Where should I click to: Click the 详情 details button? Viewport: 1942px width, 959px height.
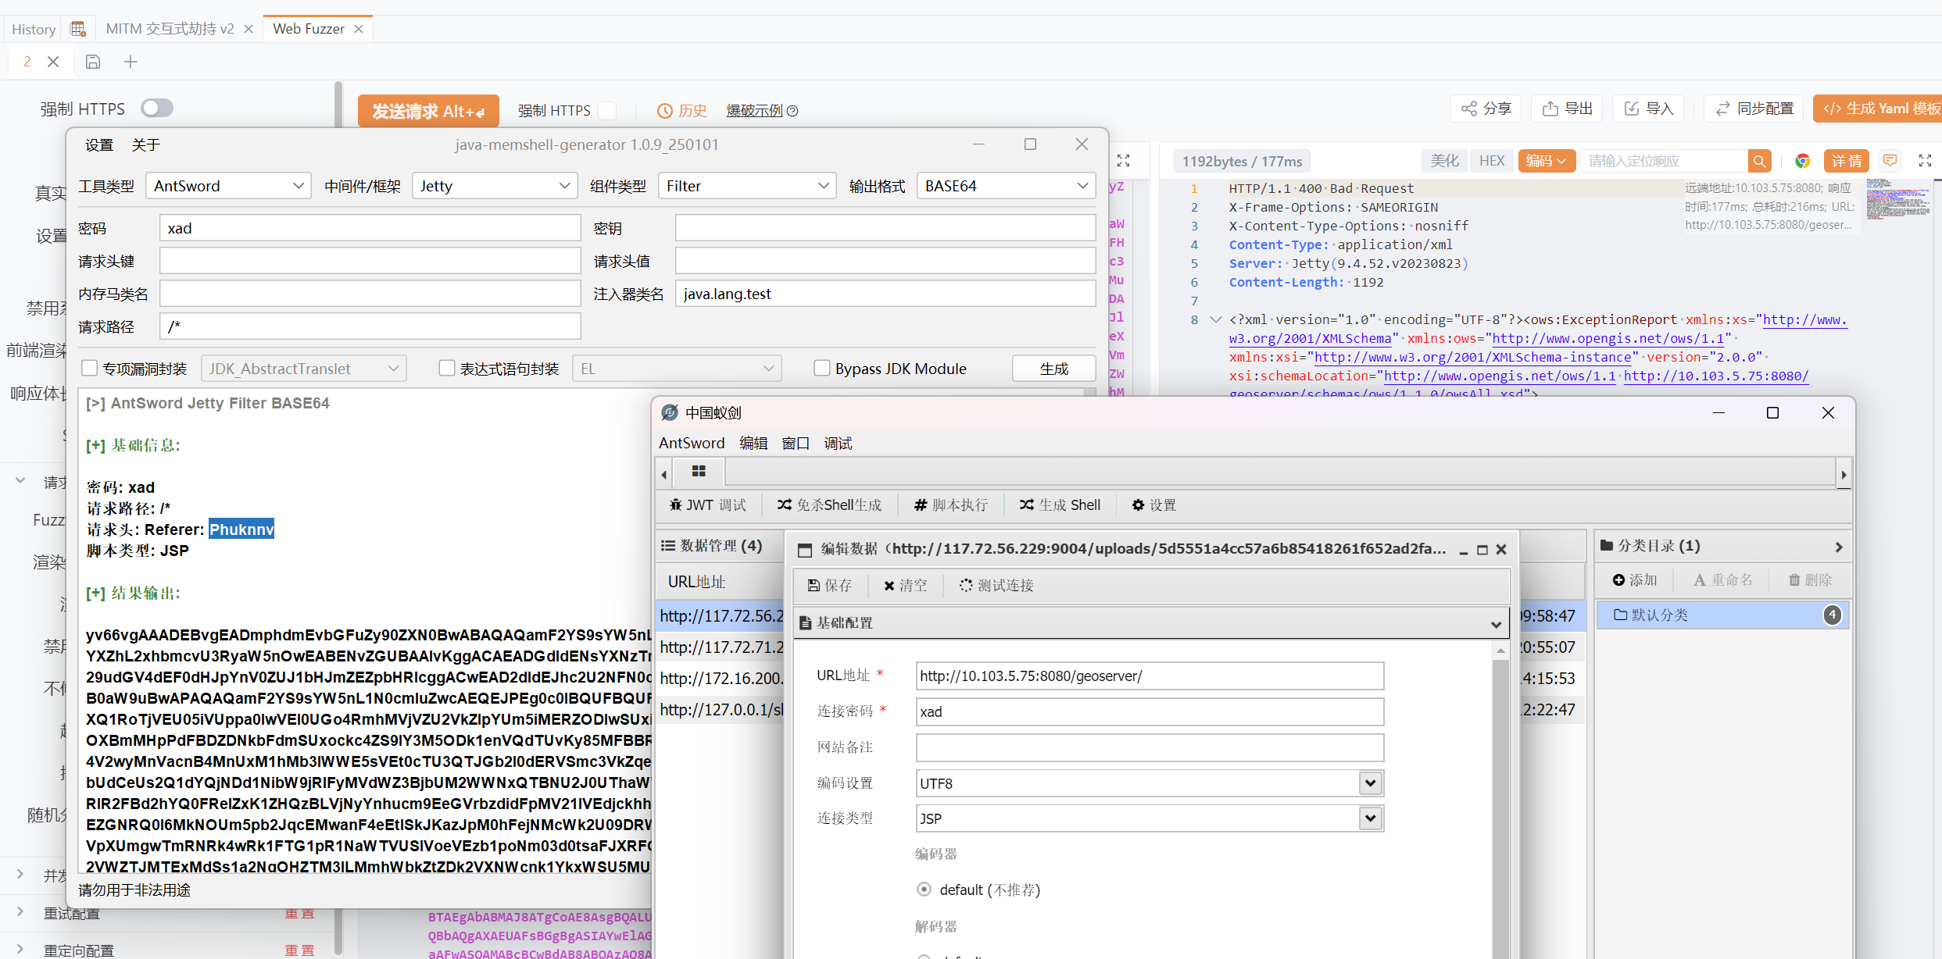pyautogui.click(x=1847, y=161)
